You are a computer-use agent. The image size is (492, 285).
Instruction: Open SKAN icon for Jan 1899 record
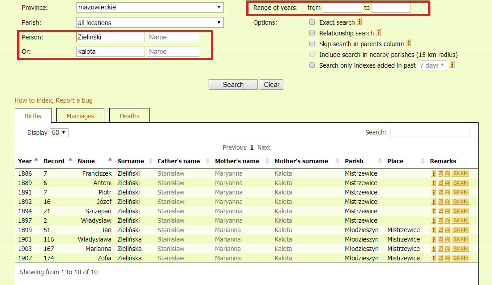point(460,230)
